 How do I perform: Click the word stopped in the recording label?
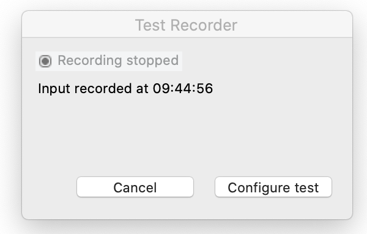coord(152,61)
